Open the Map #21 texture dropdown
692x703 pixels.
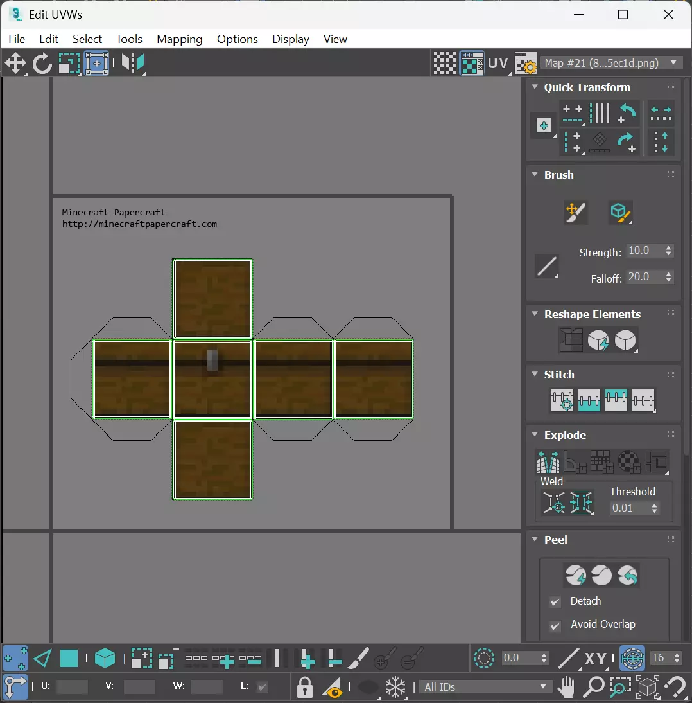pyautogui.click(x=611, y=63)
